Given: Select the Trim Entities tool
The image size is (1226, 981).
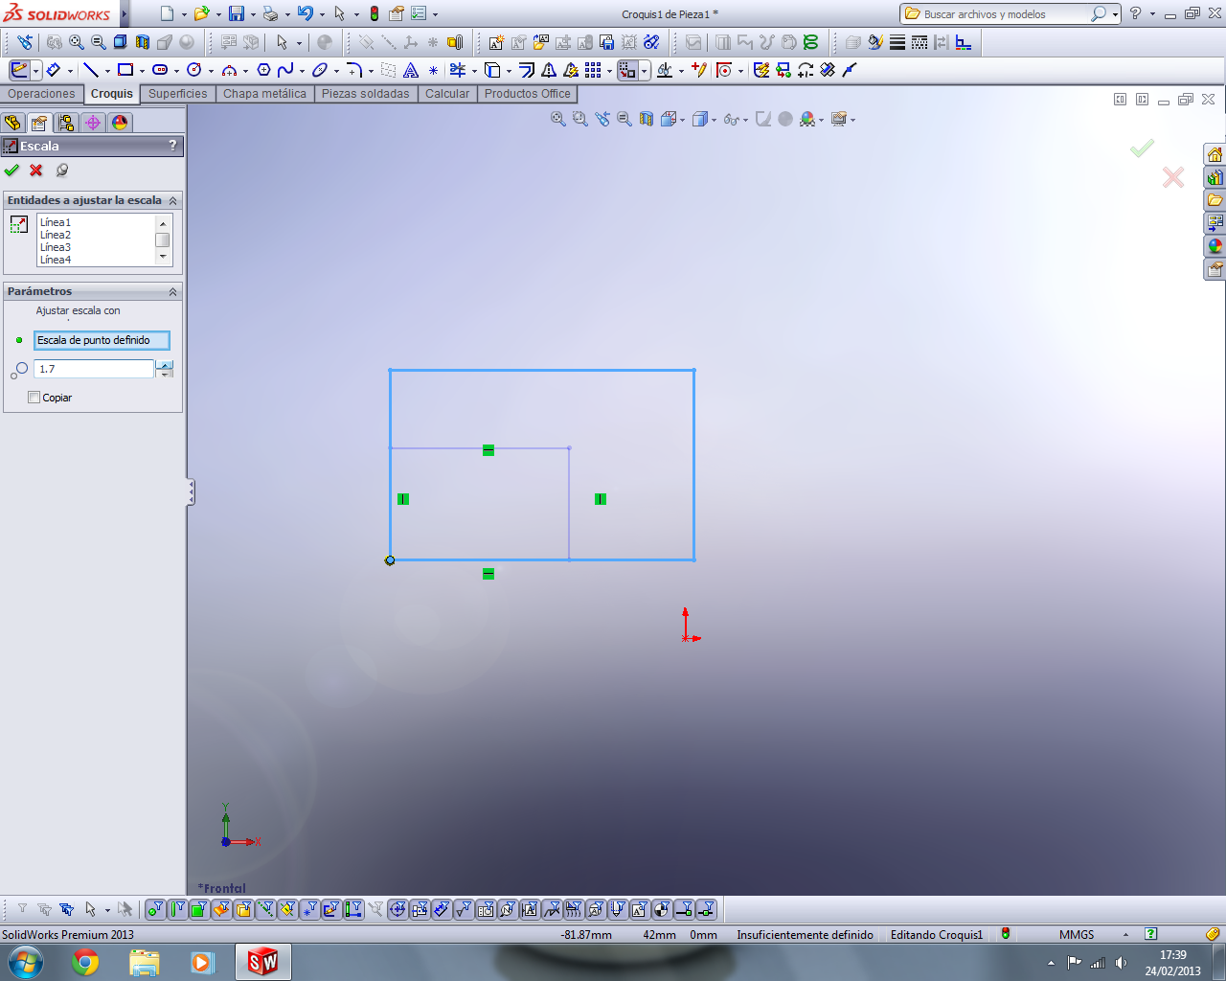Looking at the screenshot, I should (458, 70).
